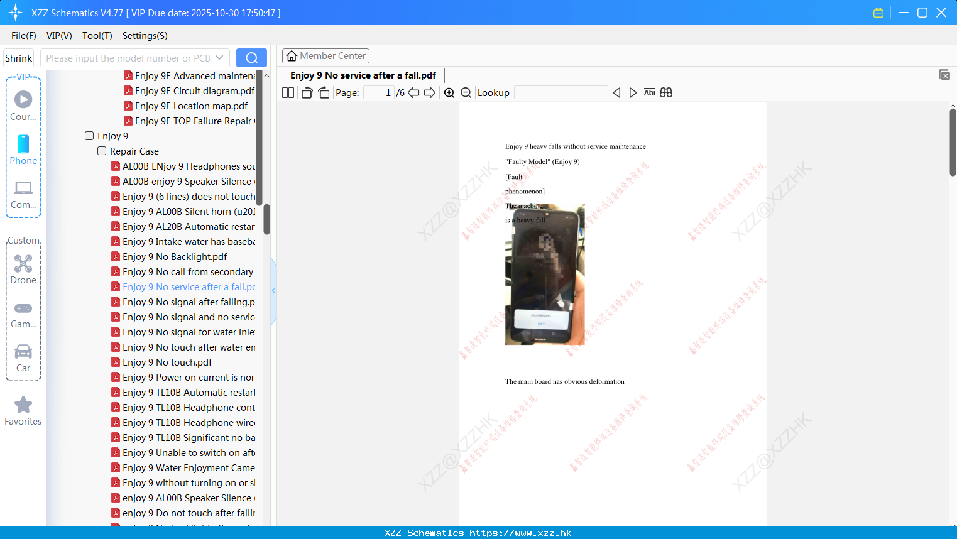Image resolution: width=957 pixels, height=539 pixels.
Task: Collapse the left panel splitter handle
Action: point(273,291)
